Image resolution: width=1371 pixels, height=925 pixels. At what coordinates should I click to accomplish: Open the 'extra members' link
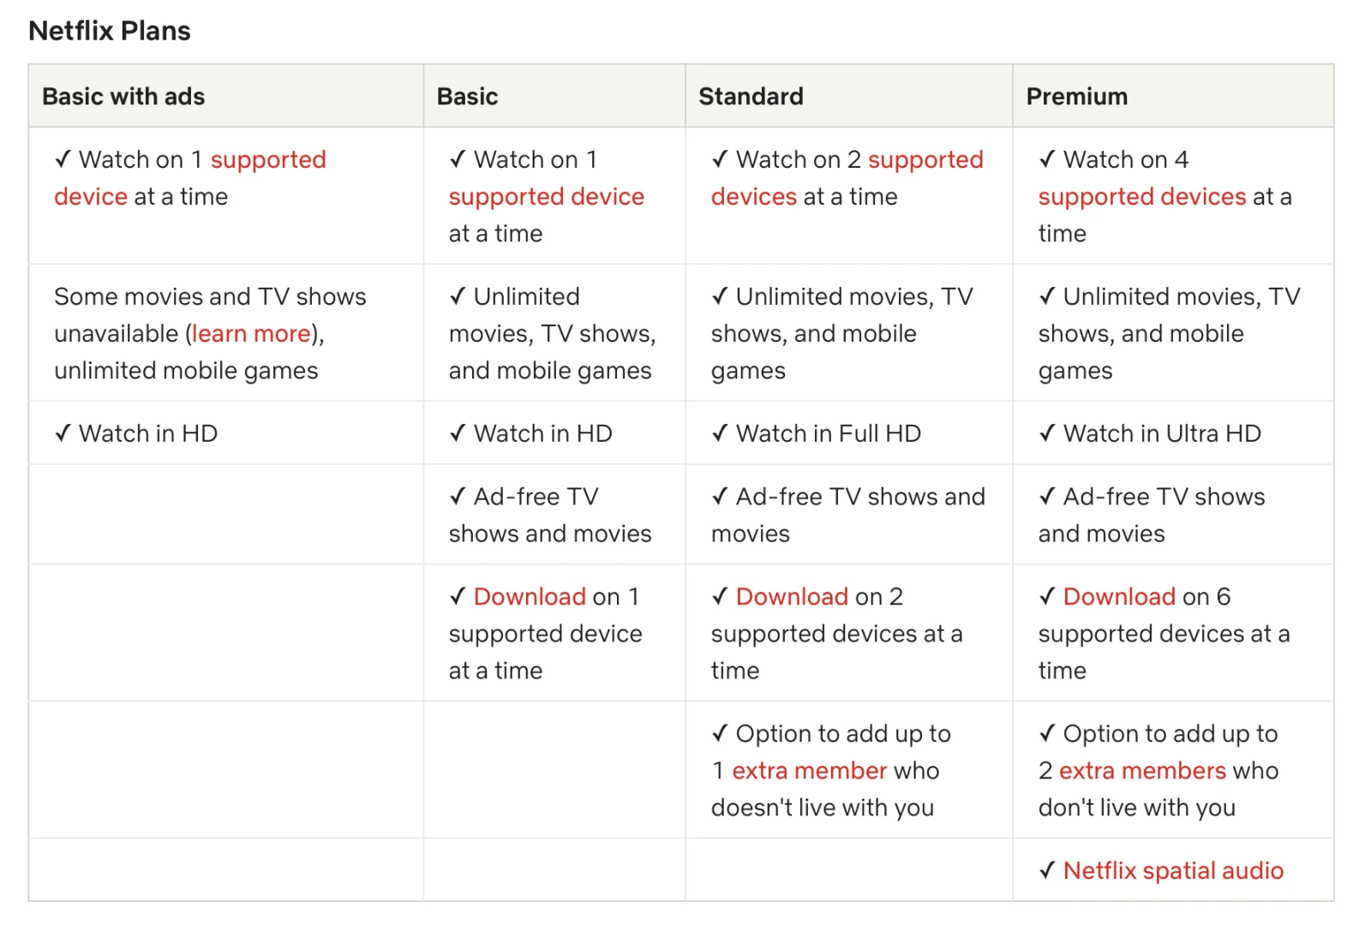[x=1142, y=771]
